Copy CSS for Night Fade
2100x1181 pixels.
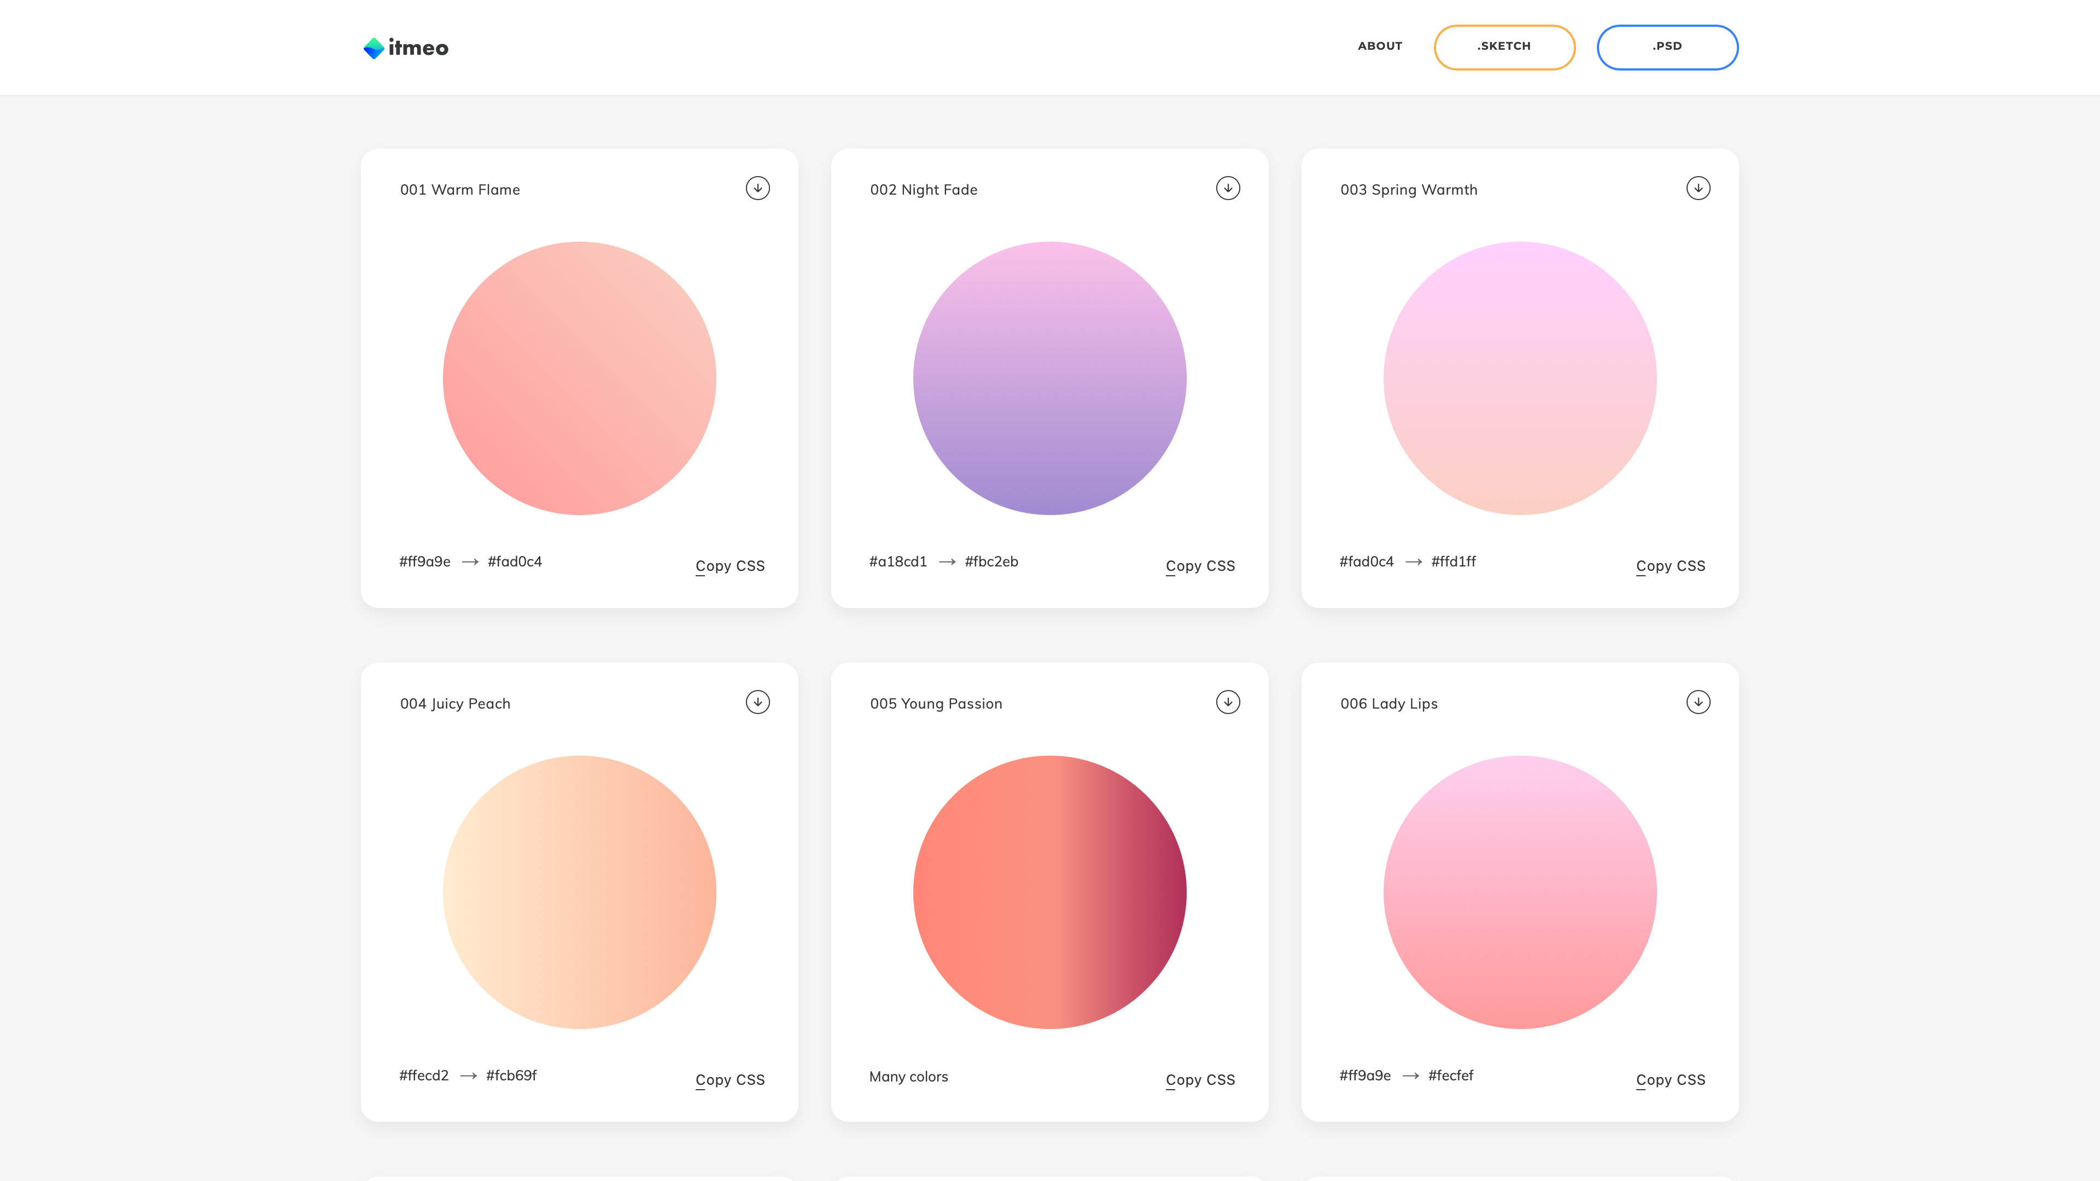click(x=1200, y=566)
